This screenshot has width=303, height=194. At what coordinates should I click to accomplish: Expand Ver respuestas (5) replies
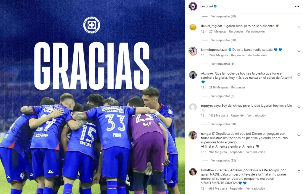(223, 96)
